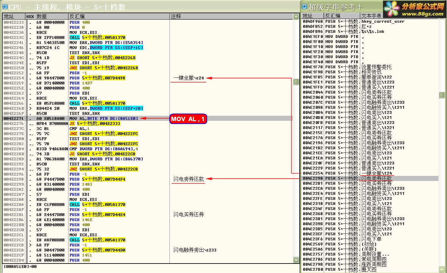Viewport: 447px width, 273px height.
Task: Click the [008A51E0]=00 info line
Action: [20, 267]
